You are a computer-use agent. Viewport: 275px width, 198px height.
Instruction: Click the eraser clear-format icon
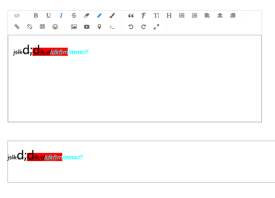point(87,16)
